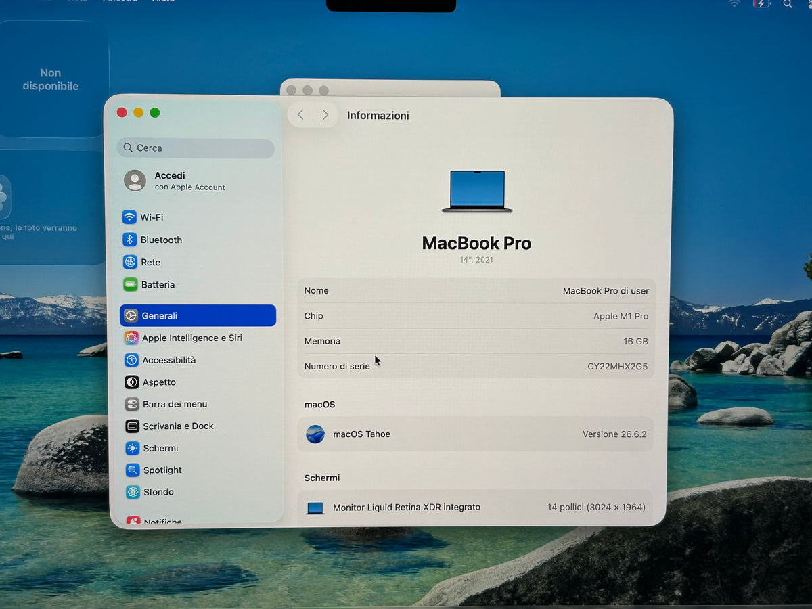Open Schermi settings in sidebar
The image size is (812, 609).
pos(198,448)
